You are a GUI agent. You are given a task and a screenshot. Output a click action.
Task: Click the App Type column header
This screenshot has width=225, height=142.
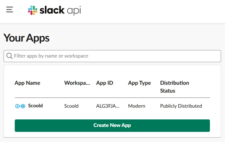140,83
